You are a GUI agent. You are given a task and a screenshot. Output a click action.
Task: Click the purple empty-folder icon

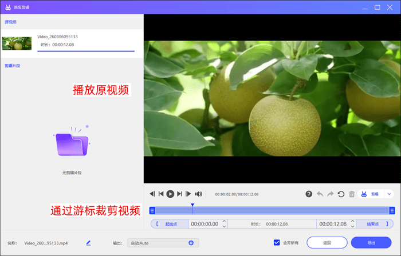coord(72,141)
